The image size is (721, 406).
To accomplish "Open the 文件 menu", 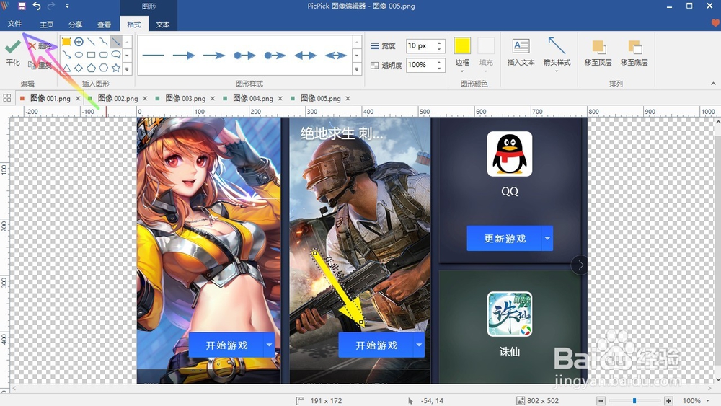I will [x=14, y=24].
